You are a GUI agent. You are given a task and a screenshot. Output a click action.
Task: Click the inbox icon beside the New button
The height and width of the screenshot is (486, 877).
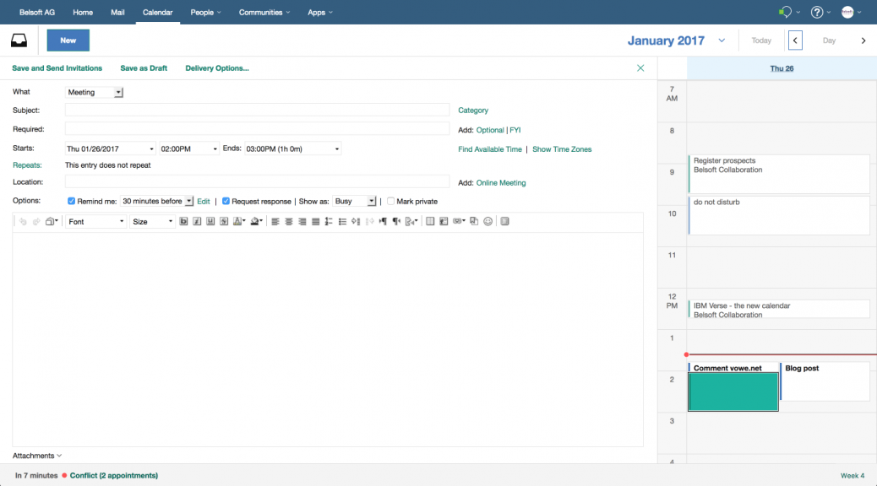(19, 40)
